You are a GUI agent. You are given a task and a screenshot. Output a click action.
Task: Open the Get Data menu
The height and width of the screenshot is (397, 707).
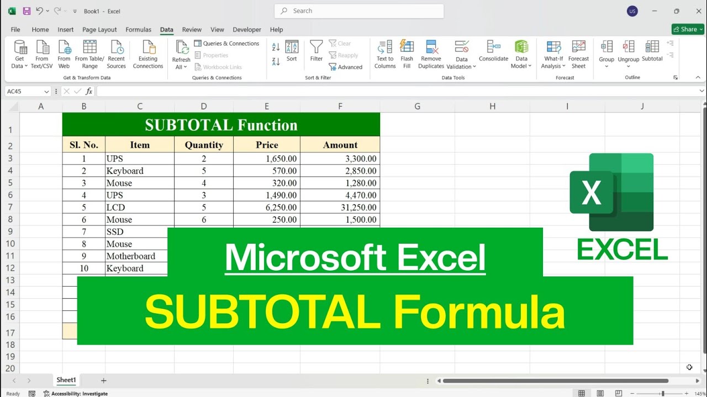20,55
